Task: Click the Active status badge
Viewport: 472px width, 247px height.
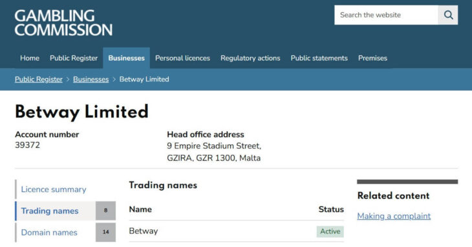Action: click(330, 232)
